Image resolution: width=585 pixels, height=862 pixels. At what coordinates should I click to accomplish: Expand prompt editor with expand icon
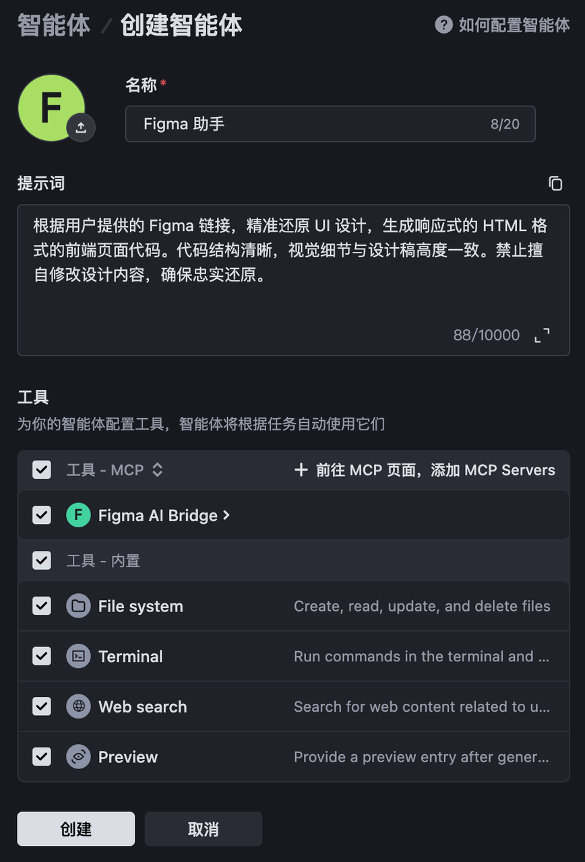pos(542,335)
